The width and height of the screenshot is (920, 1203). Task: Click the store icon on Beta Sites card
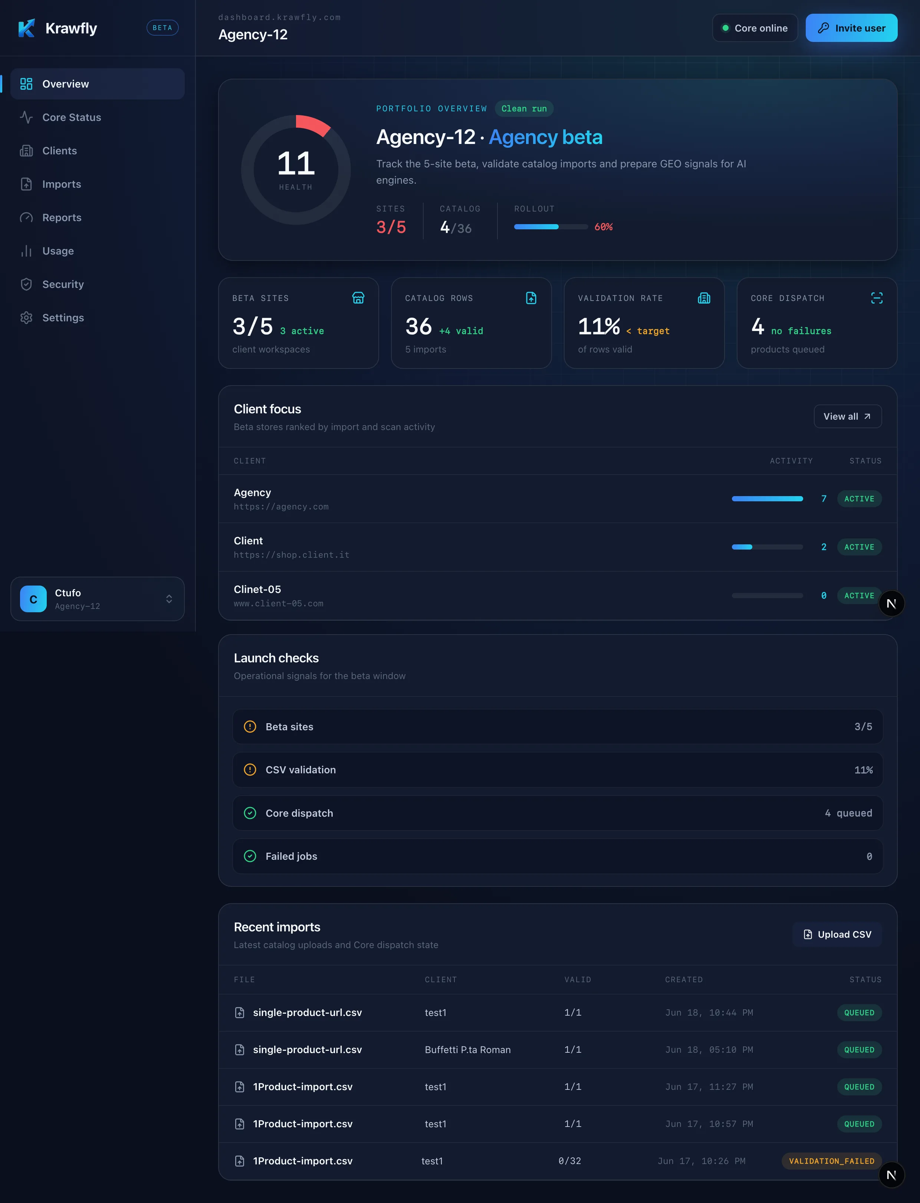click(358, 298)
